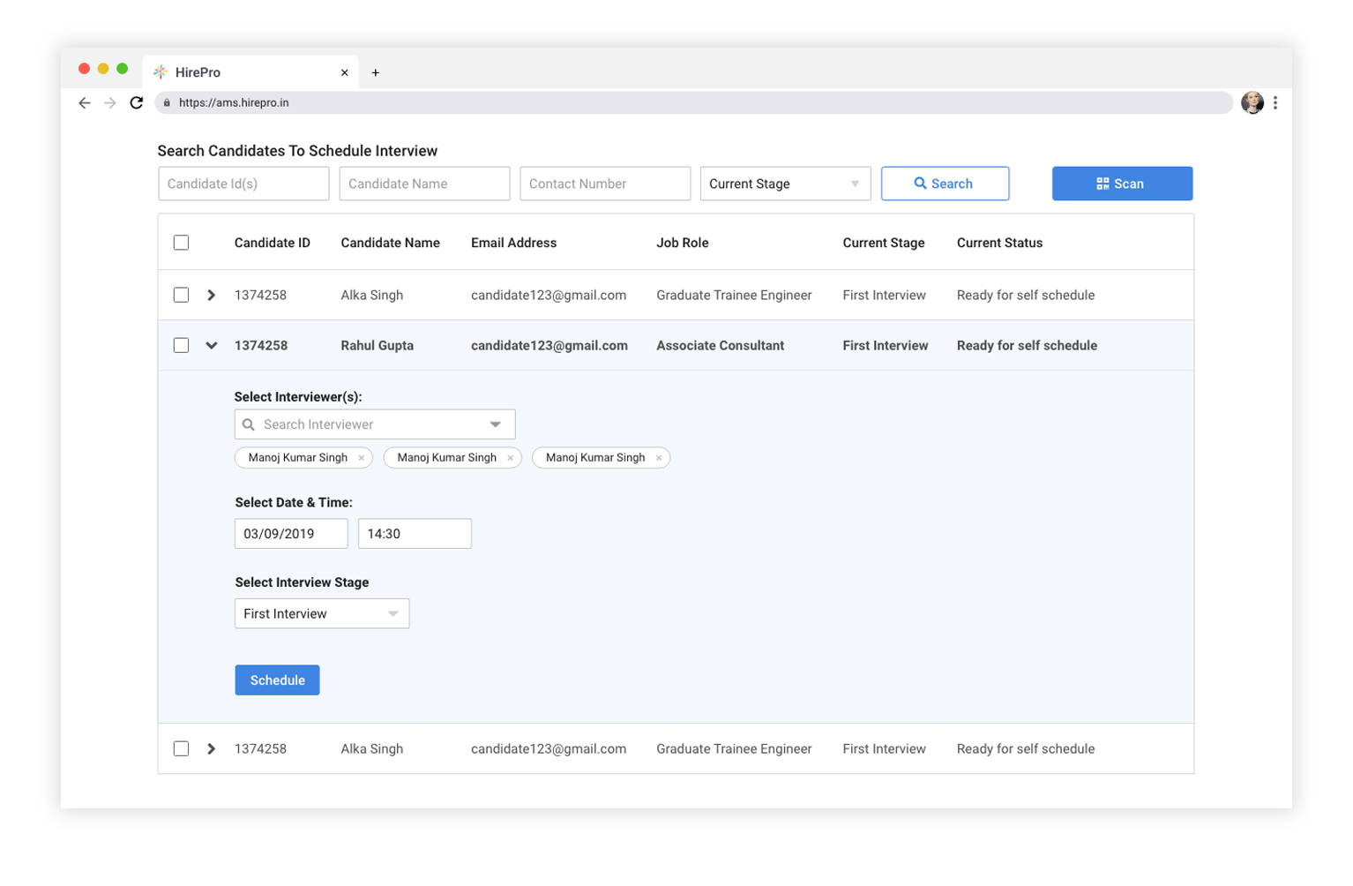Click the HirePro favicon in the tab
Image resolution: width=1353 pixels, height=886 pixels.
tap(161, 72)
